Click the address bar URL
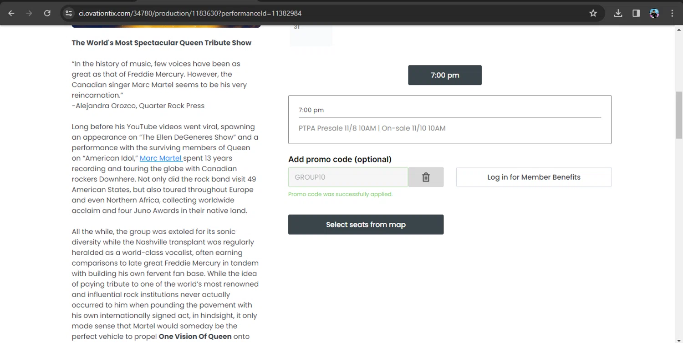 pyautogui.click(x=190, y=13)
